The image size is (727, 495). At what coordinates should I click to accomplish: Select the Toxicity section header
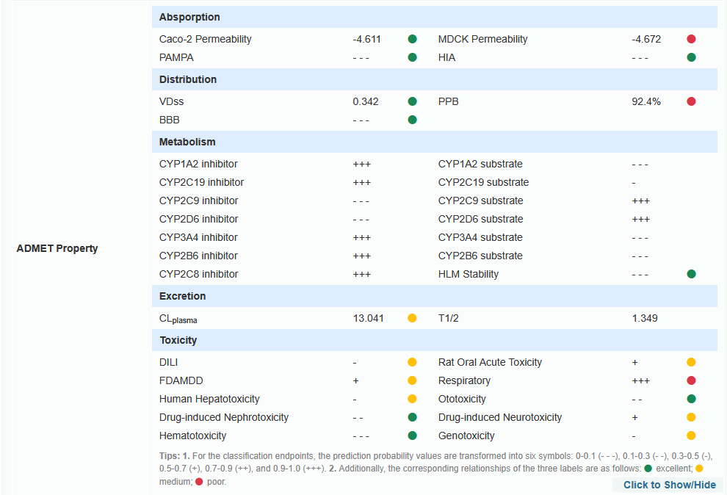(x=178, y=340)
